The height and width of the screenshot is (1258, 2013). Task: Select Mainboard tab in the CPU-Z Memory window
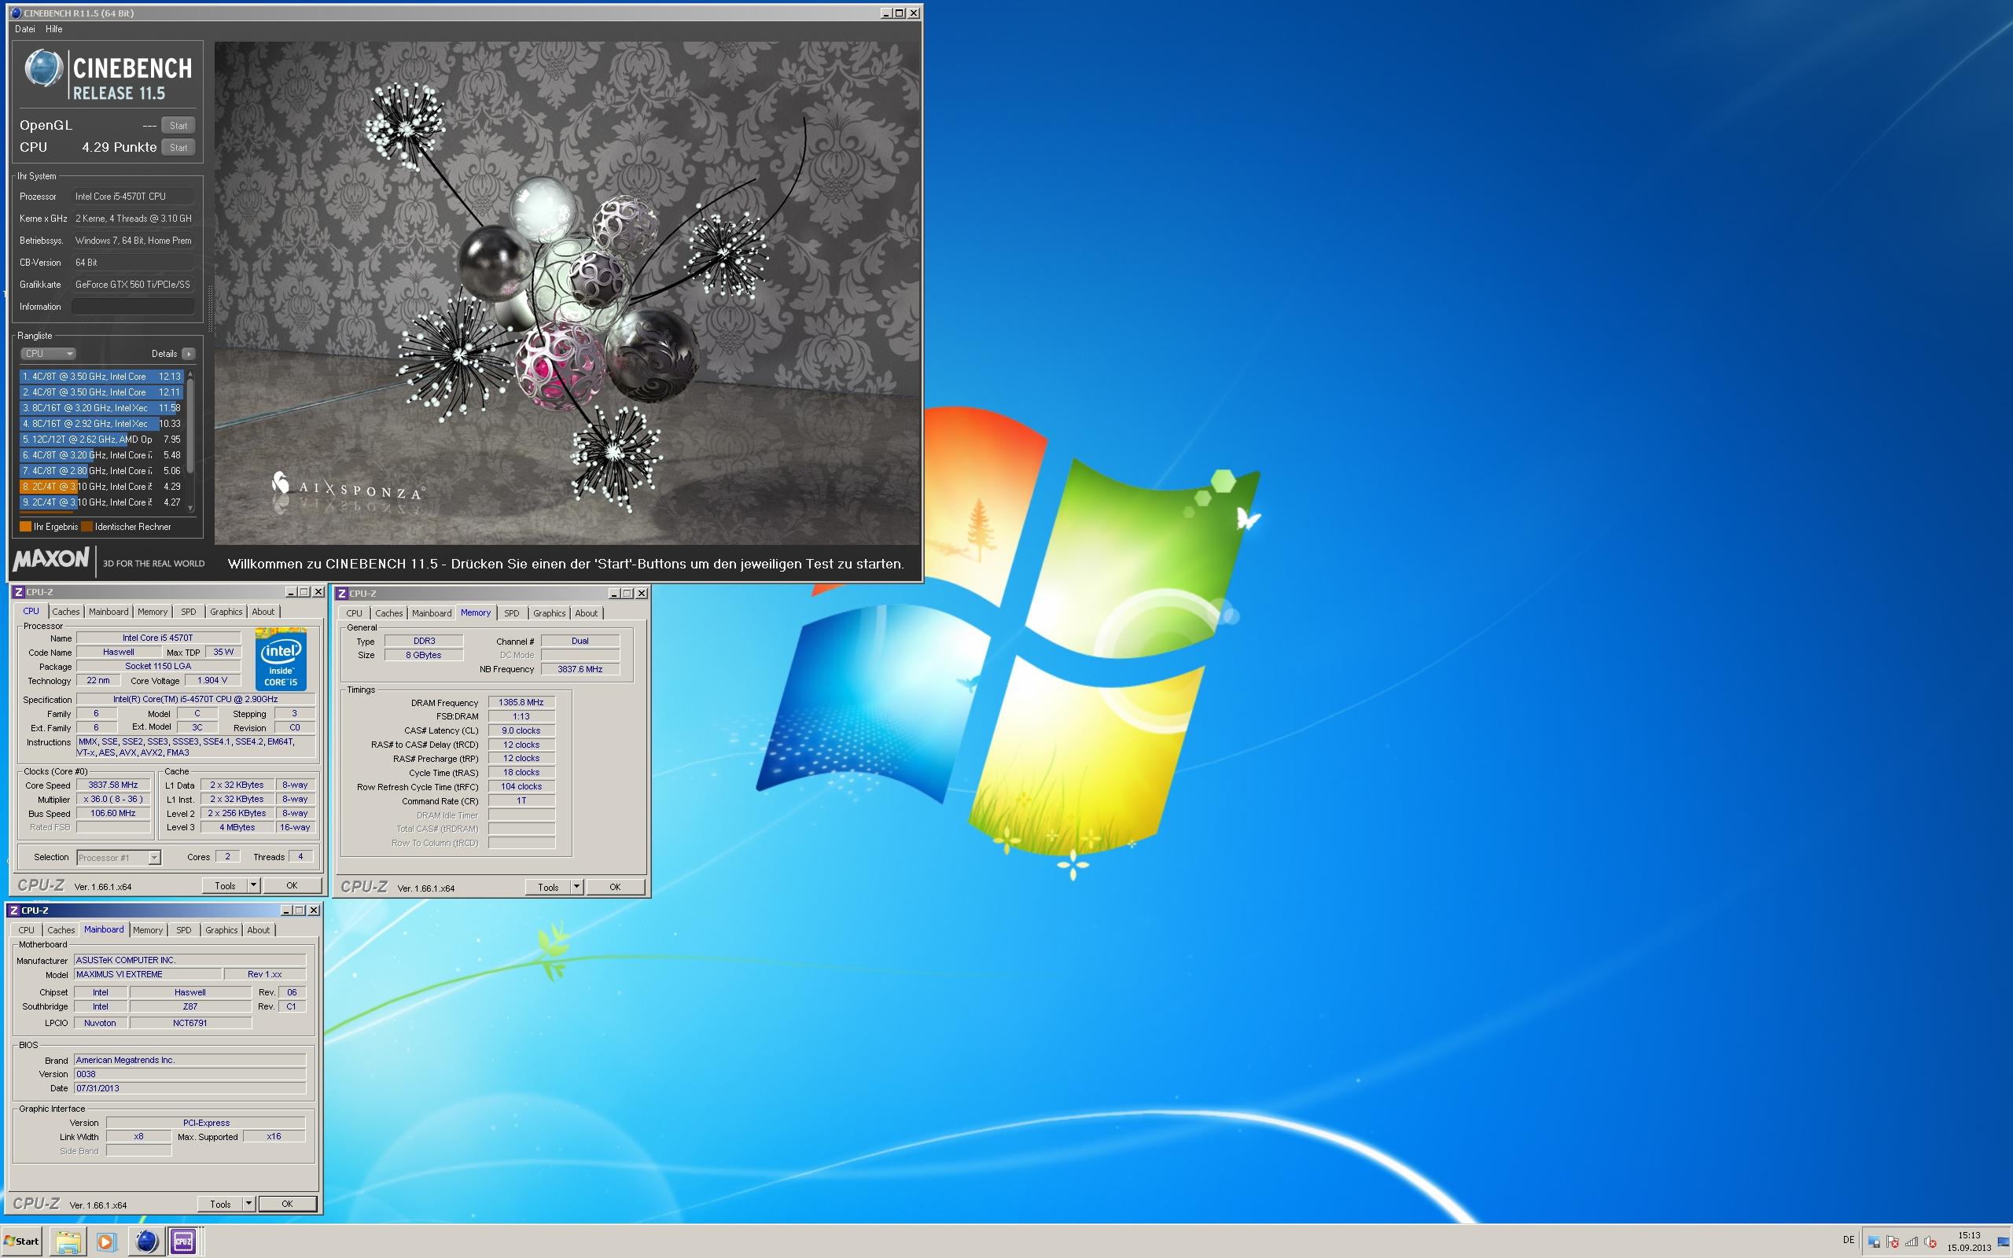pyautogui.click(x=432, y=613)
